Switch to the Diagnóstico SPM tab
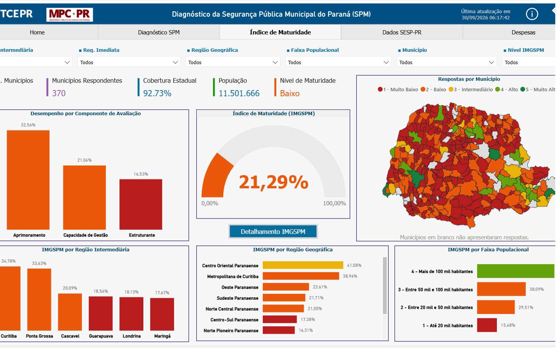The image size is (556, 348). point(159,32)
